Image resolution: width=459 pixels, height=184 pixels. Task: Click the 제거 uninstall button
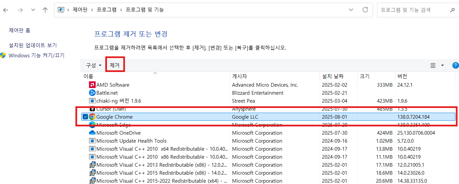pyautogui.click(x=115, y=65)
